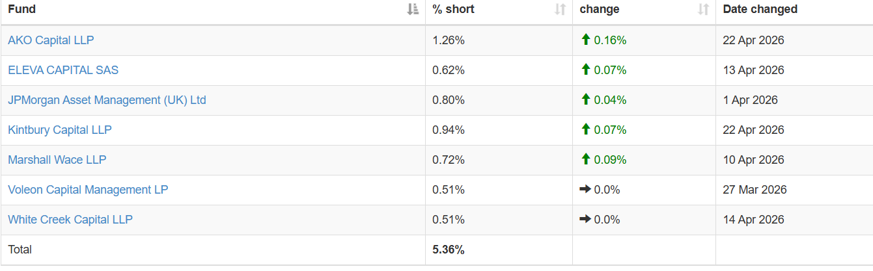The width and height of the screenshot is (873, 271).
Task: Click the right arrow in White Creek row
Action: [x=585, y=219]
